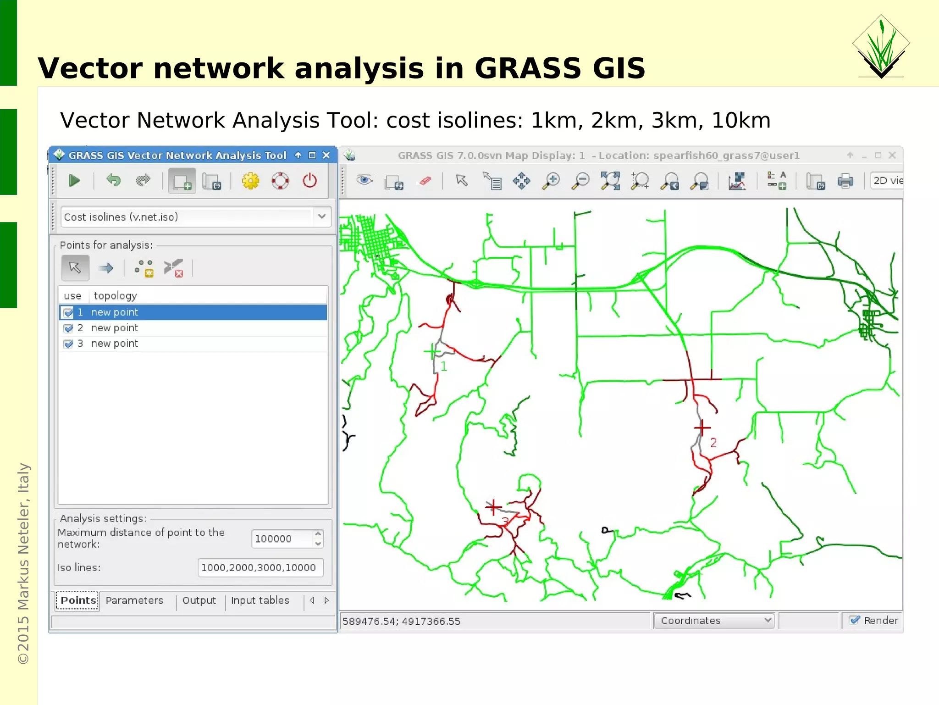Open zoom options menu icon

[x=700, y=181]
